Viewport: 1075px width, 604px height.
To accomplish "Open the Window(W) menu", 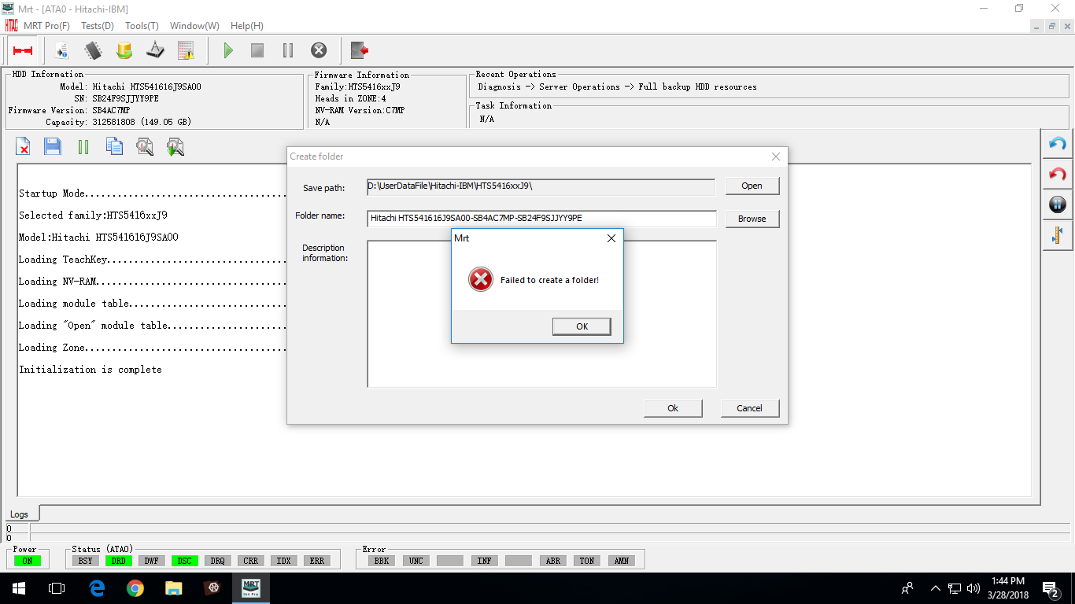I will click(194, 26).
